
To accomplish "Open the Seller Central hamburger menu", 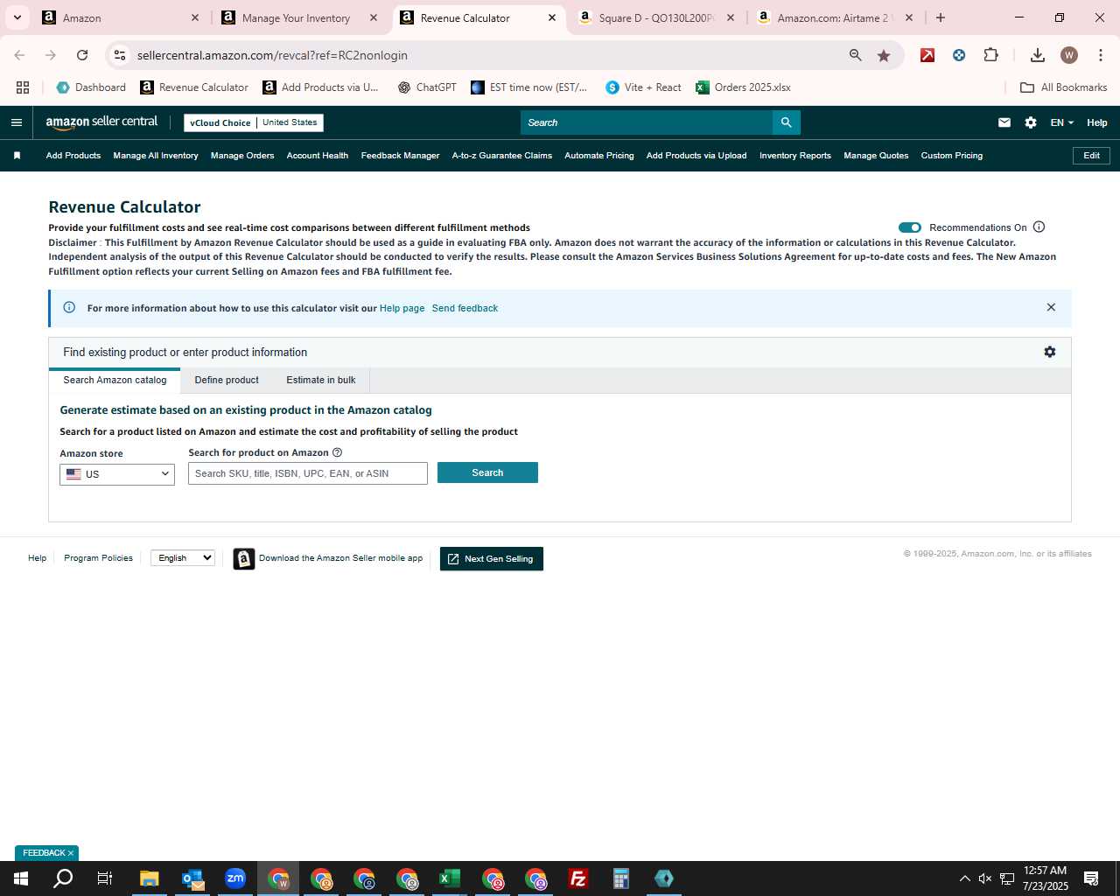I will [16, 122].
